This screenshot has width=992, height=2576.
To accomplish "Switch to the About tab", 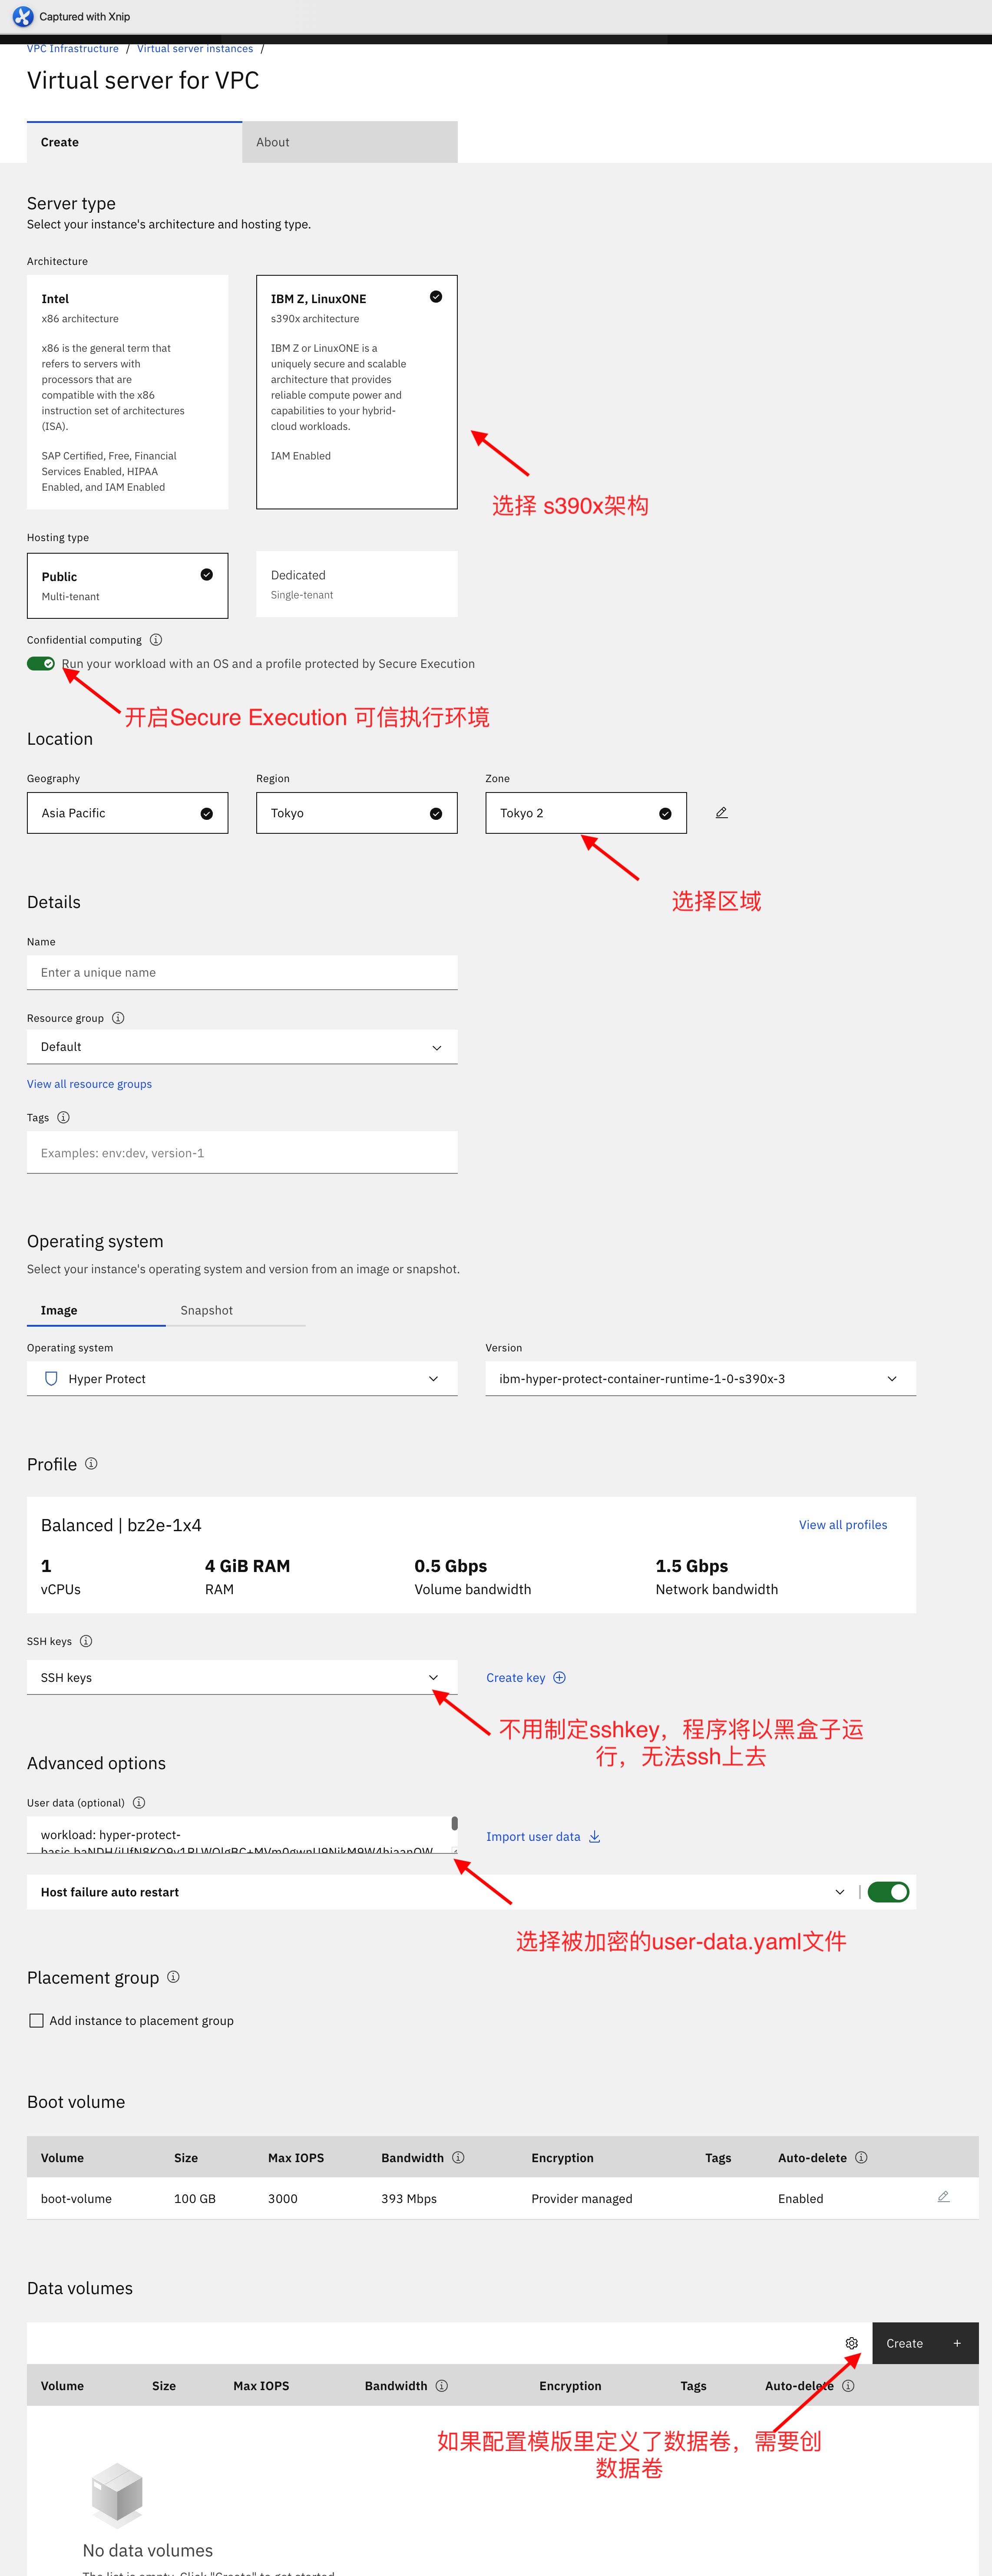I will pyautogui.click(x=350, y=142).
